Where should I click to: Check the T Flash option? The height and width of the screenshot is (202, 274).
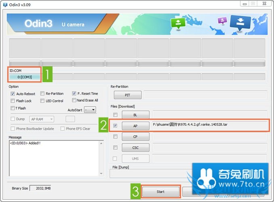pyautogui.click(x=13, y=108)
